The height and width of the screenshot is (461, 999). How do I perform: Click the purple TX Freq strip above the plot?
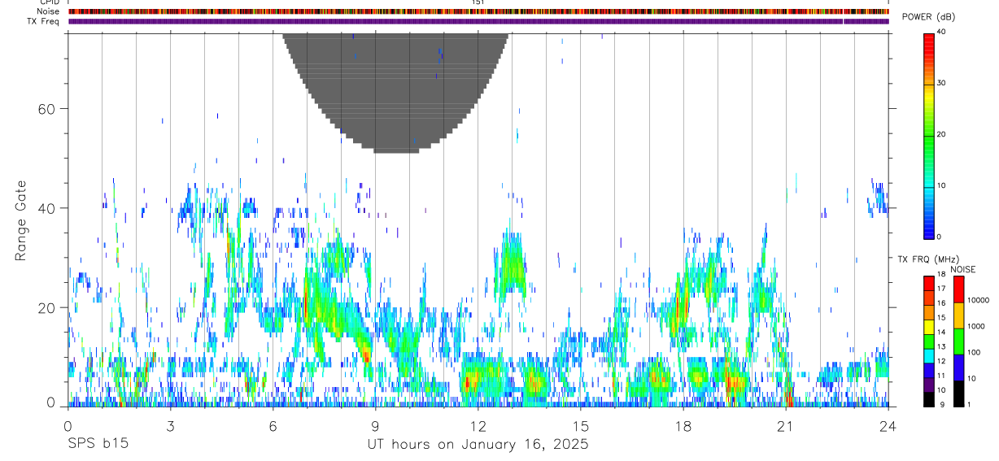point(478,21)
